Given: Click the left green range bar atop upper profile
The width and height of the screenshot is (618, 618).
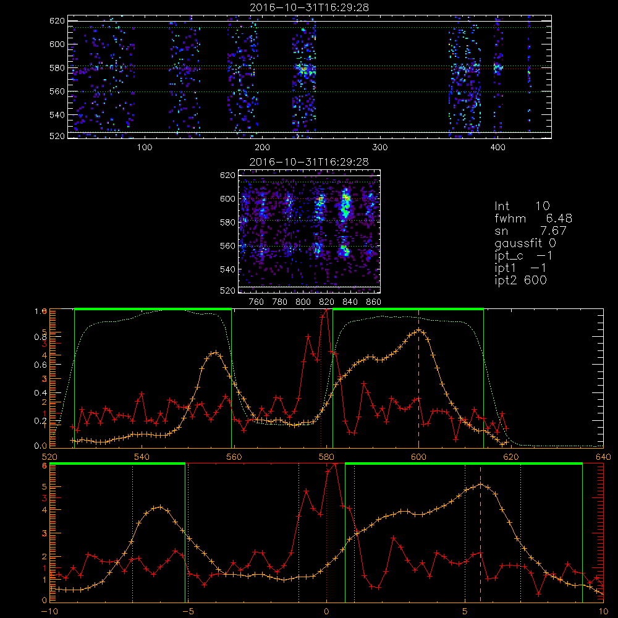Looking at the screenshot, I should 153,309.
